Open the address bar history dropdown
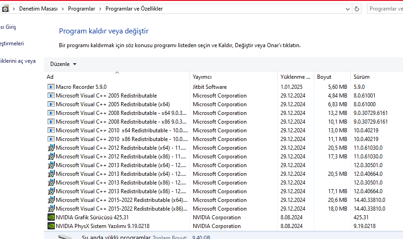This screenshot has height=239, width=403. [347, 9]
